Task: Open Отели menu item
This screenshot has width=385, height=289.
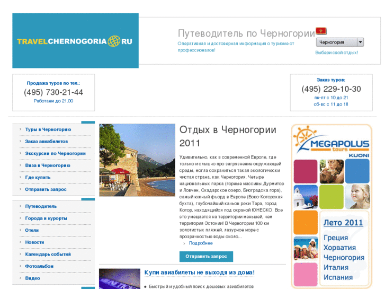Action: [32, 230]
